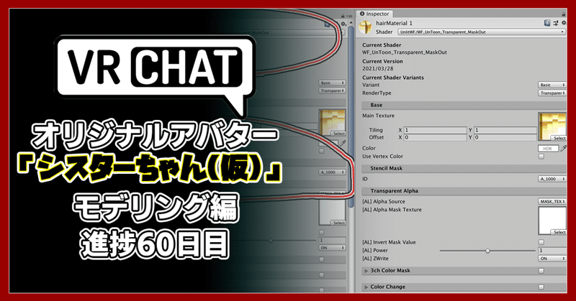576x301 pixels.
Task: Click Select on yellow texture in left panel
Action: click(x=338, y=134)
